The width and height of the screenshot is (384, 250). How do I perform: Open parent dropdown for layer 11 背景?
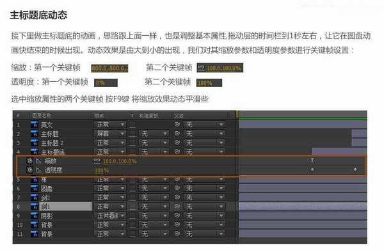[x=204, y=234]
